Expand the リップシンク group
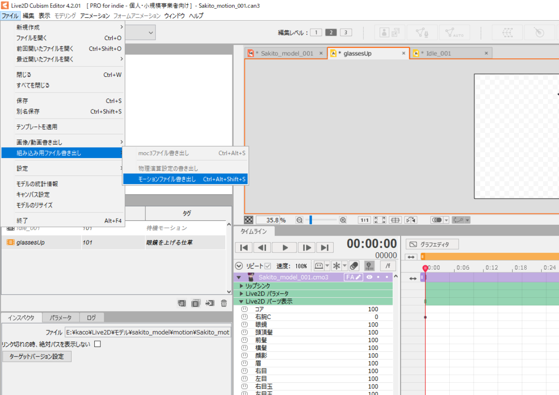Viewport: 559px width, 395px height. click(241, 286)
